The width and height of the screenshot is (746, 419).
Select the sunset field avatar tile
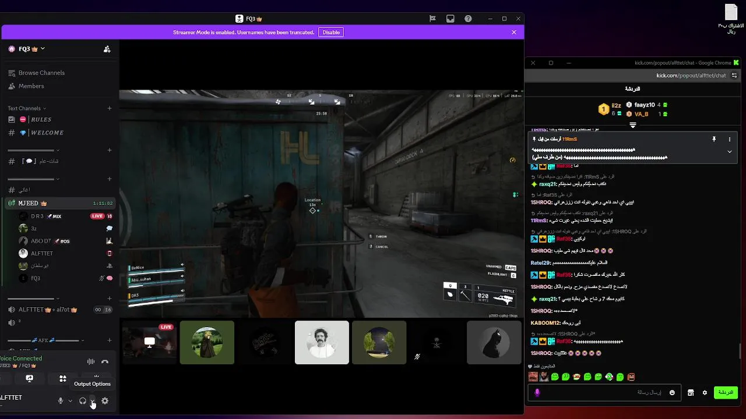coord(379,342)
